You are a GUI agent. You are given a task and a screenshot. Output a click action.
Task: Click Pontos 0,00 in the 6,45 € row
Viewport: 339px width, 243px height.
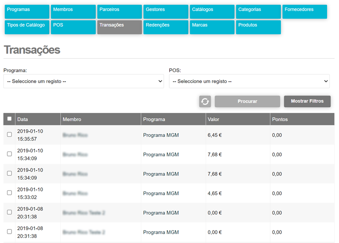pos(277,135)
